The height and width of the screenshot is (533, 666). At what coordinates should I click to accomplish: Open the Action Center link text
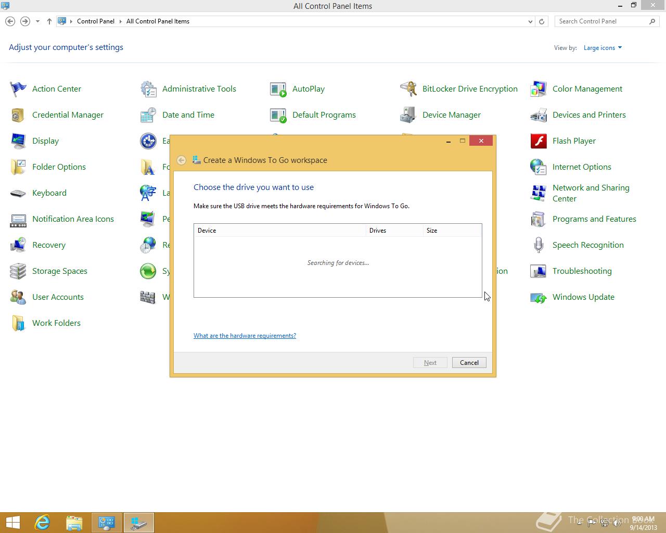point(57,89)
